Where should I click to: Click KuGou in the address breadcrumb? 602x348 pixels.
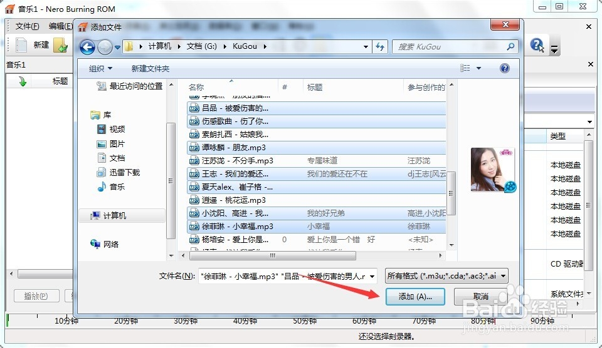click(245, 46)
